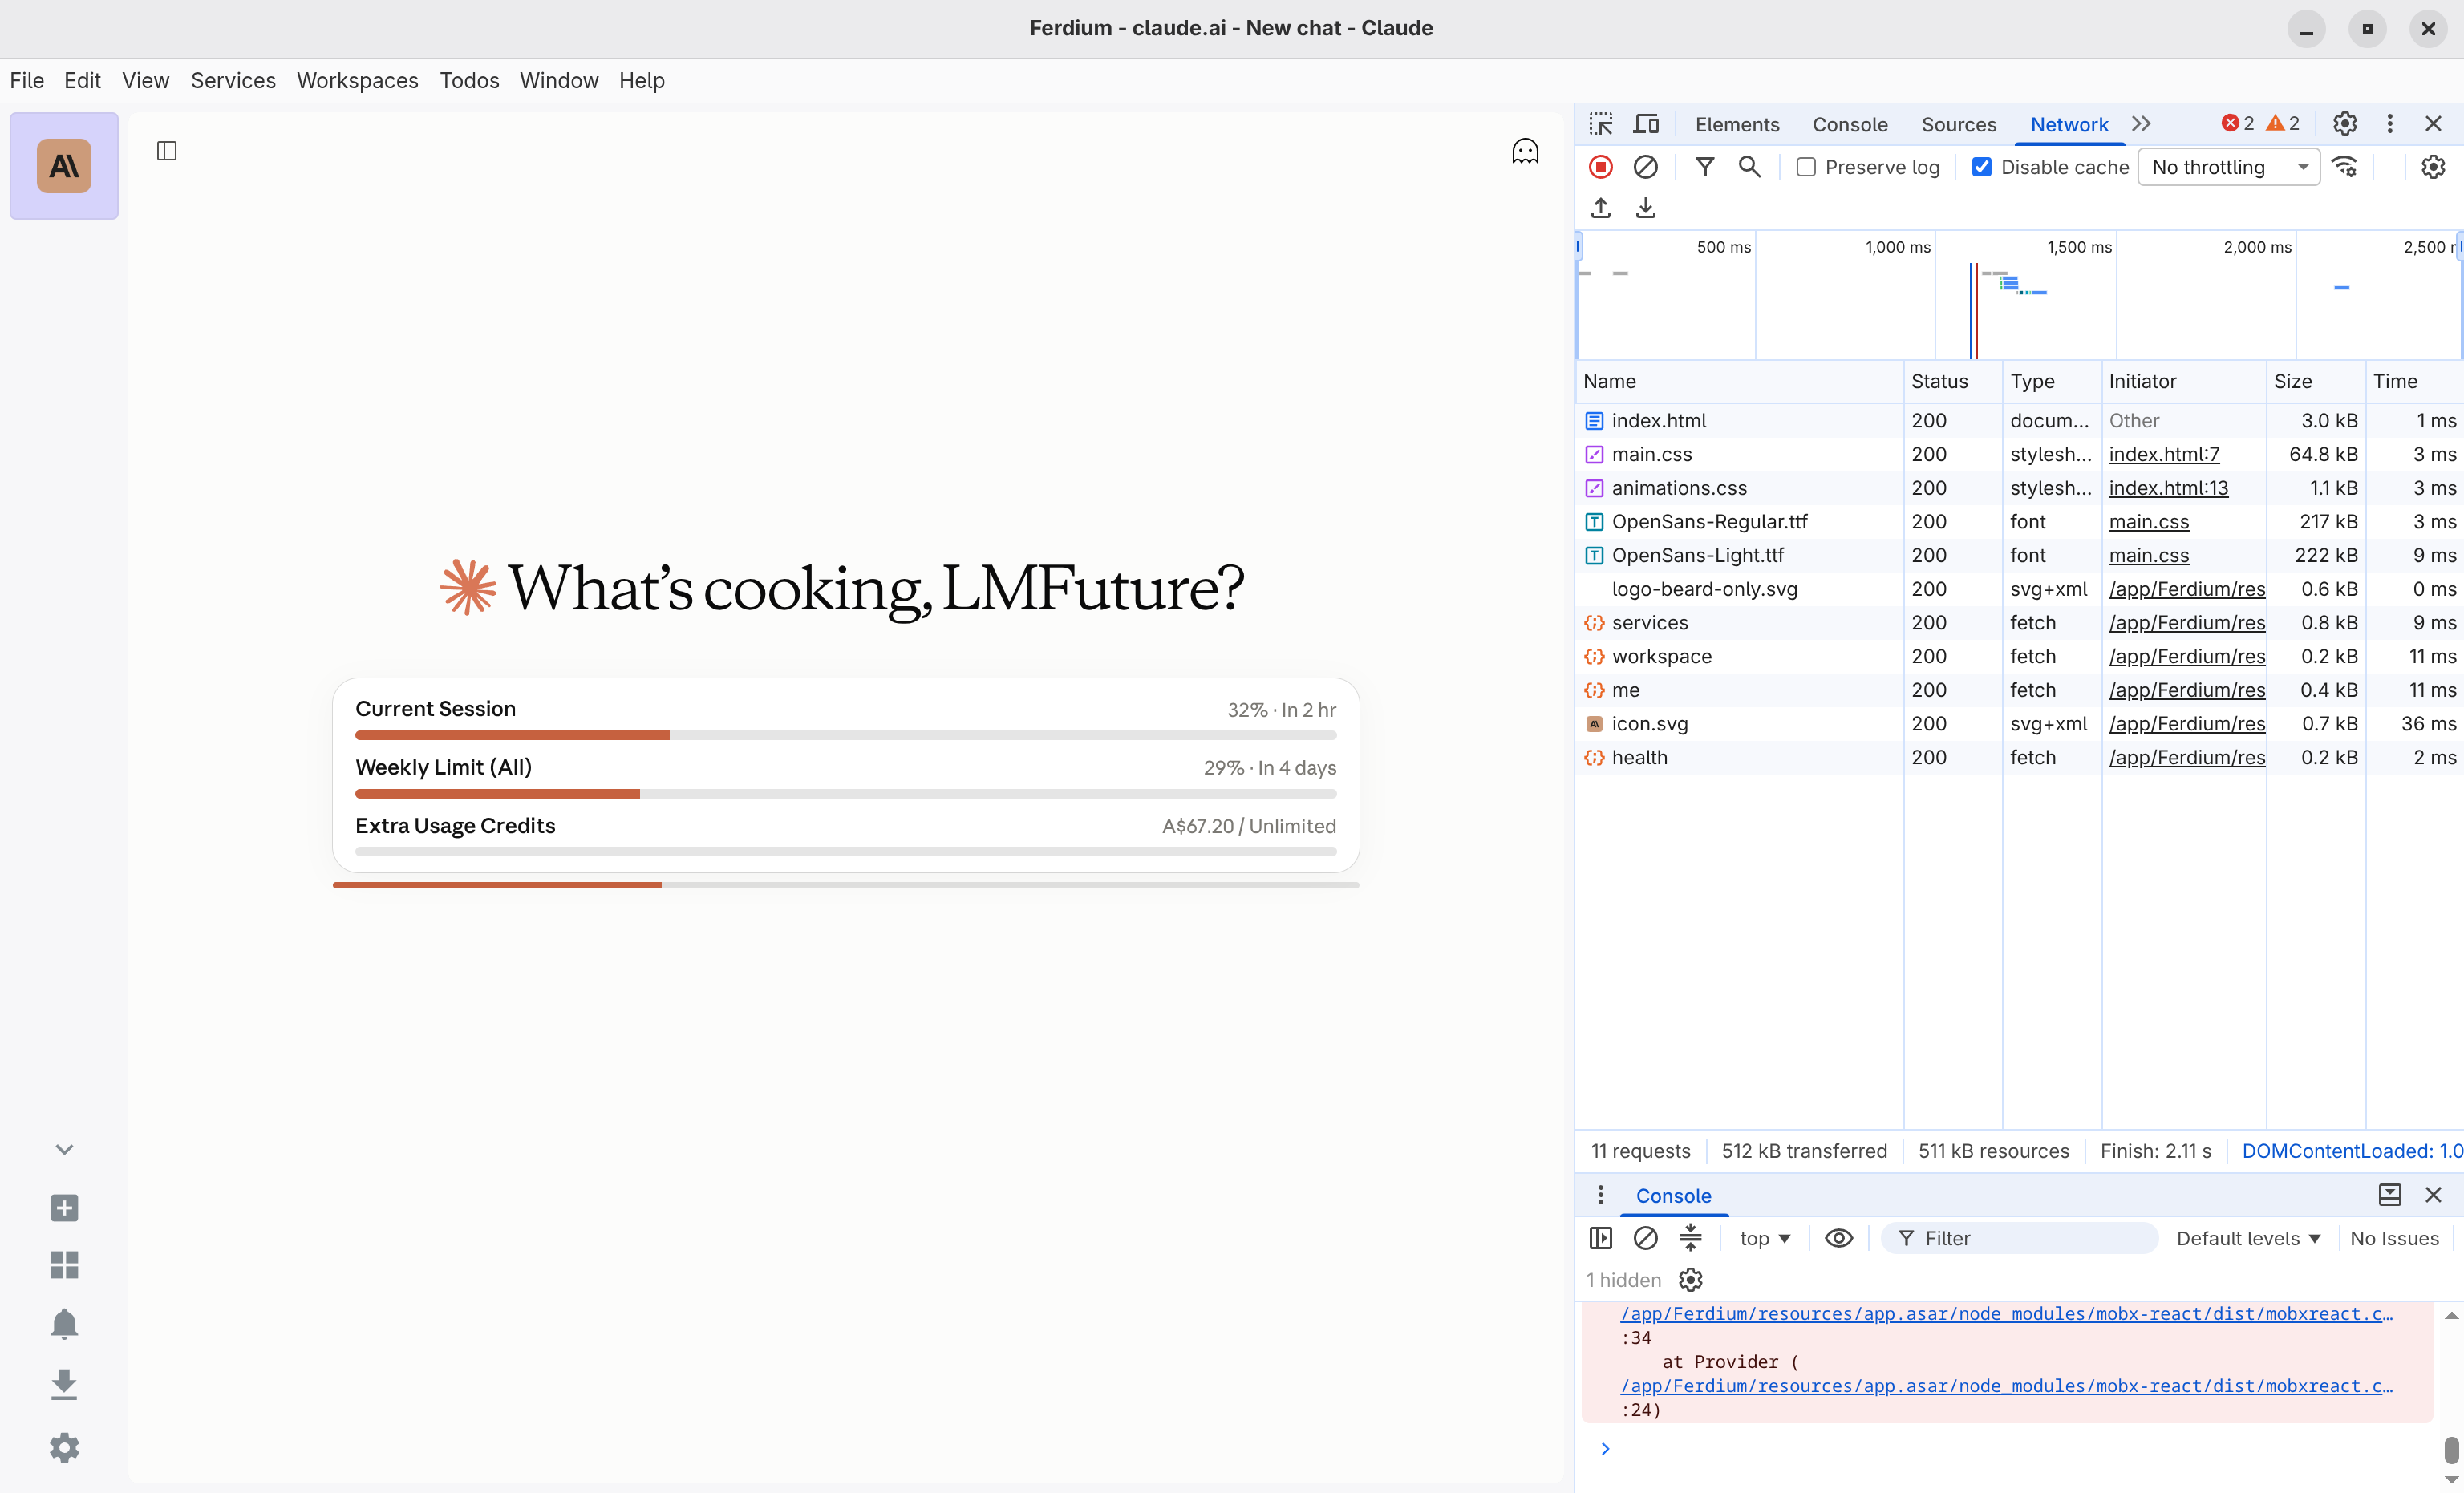Close the console drawer

pos(2434,1195)
